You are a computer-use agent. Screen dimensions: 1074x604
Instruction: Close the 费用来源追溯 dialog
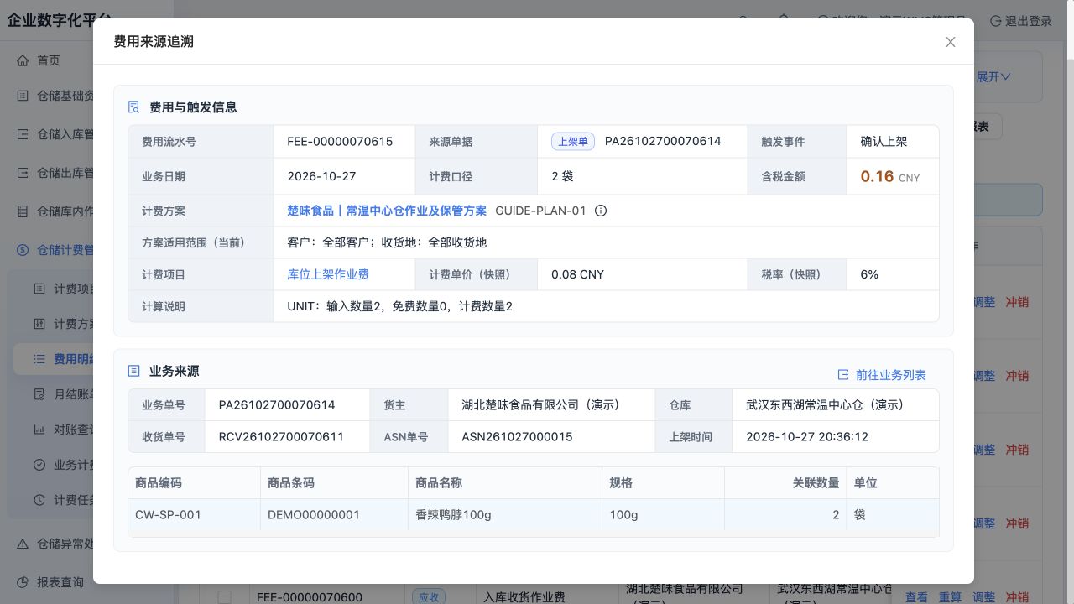tap(951, 42)
